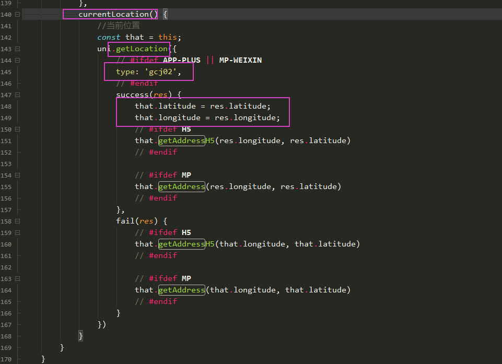This screenshot has height=364, width=502.
Task: Click the //当前位置 comment on line 141
Action: pos(119,26)
